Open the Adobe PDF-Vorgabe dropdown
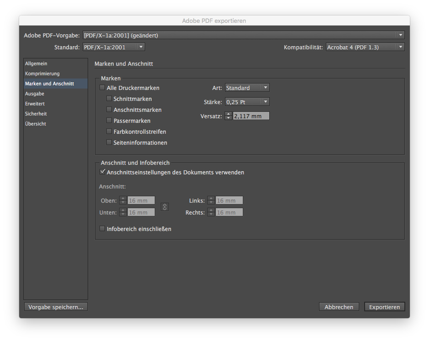Viewport: 429px width, 341px height. tap(244, 35)
